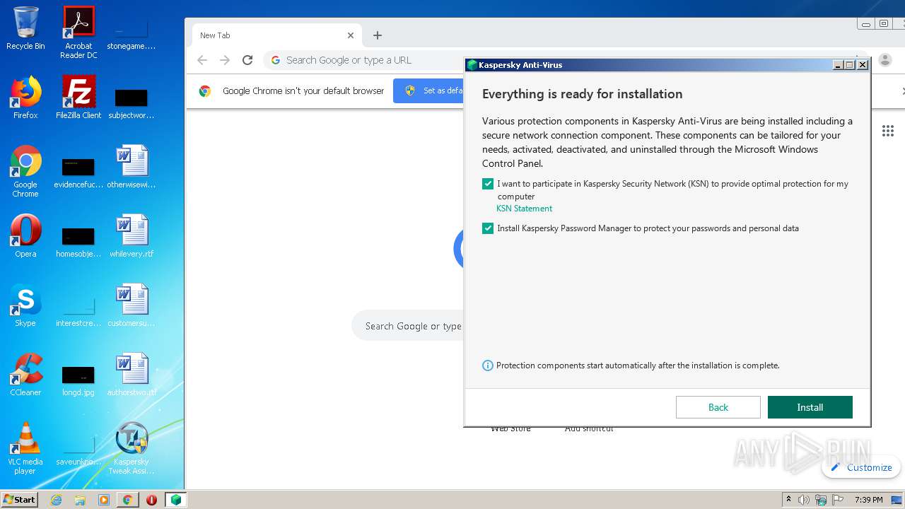Screen dimensions: 905x509
Task: Select the evidencefuc desktop file icon
Action: (x=78, y=172)
